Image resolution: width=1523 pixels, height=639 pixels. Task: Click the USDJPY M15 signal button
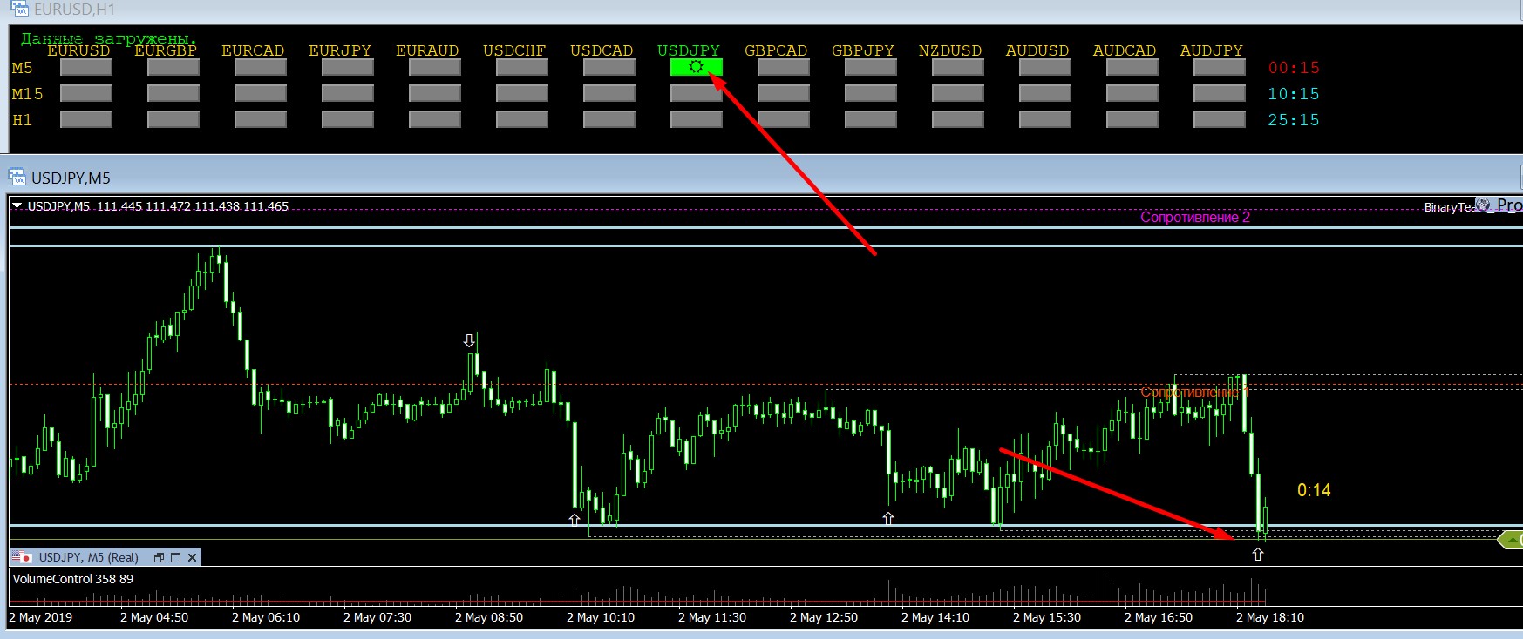[x=696, y=93]
